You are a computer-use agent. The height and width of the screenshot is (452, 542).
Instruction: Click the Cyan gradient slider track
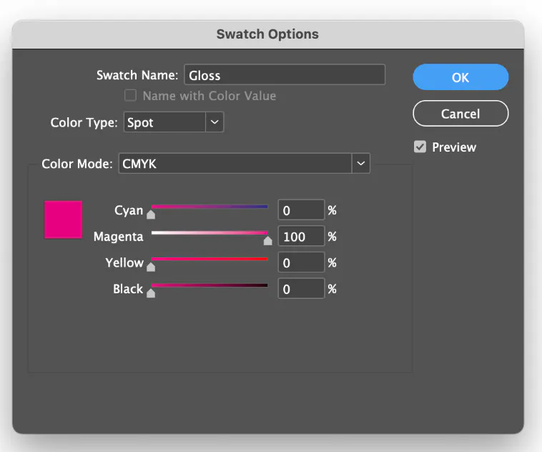[210, 207]
